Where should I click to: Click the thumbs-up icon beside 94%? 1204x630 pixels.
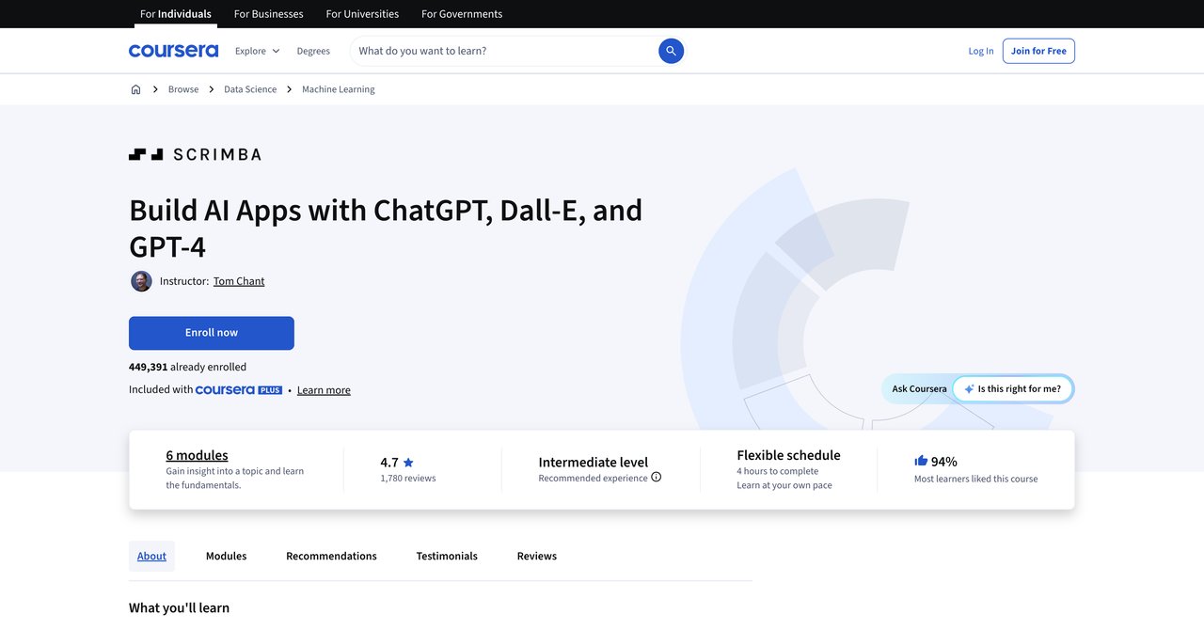921,461
